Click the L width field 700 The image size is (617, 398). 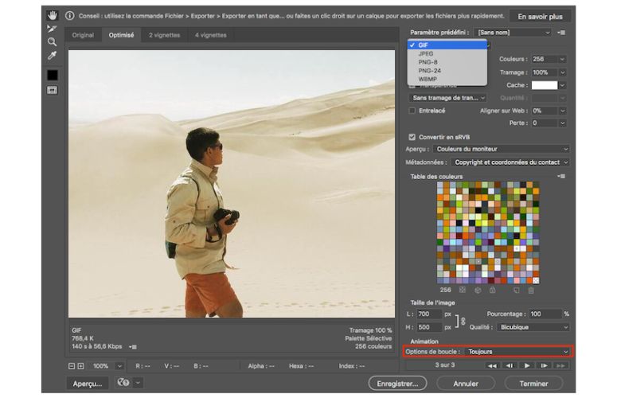[x=429, y=314]
